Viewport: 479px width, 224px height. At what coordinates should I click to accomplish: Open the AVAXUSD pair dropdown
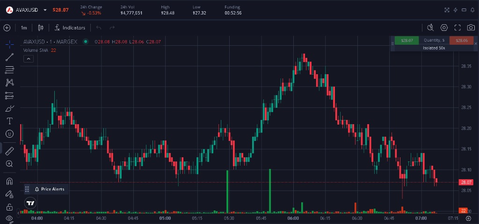coord(45,10)
